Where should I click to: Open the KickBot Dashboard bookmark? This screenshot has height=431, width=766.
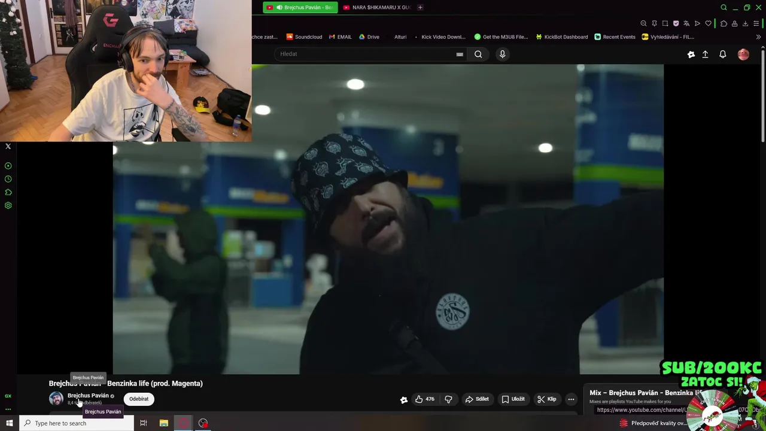[x=561, y=37]
